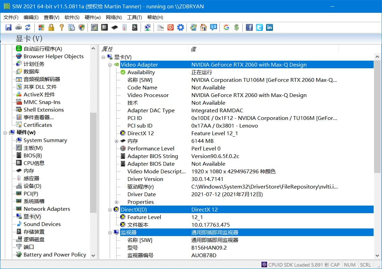The width and height of the screenshot is (382, 269).
Task: Open the 工具(T) menu
Action: pyautogui.click(x=134, y=17)
